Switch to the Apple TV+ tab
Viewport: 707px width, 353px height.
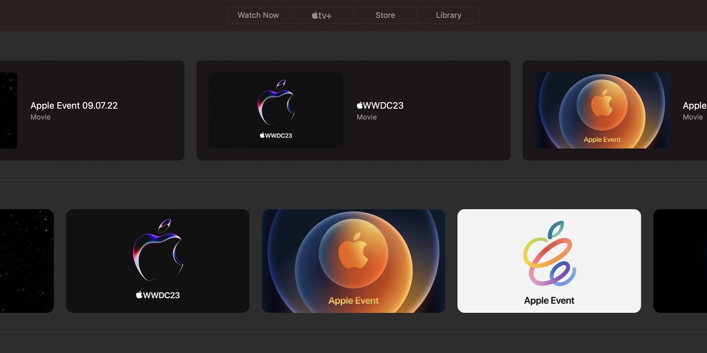tap(322, 15)
